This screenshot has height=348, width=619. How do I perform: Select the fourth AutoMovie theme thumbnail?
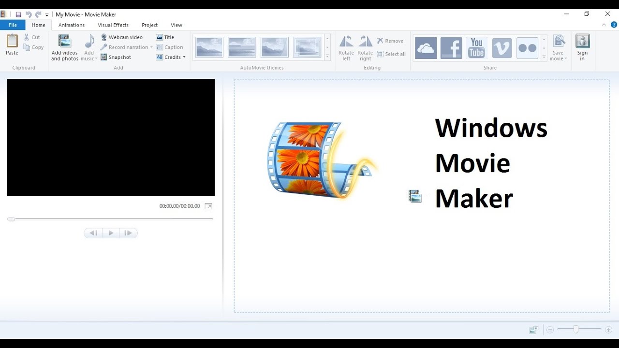click(x=307, y=47)
